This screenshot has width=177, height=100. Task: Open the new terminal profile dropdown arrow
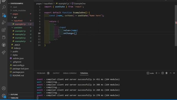point(159,73)
